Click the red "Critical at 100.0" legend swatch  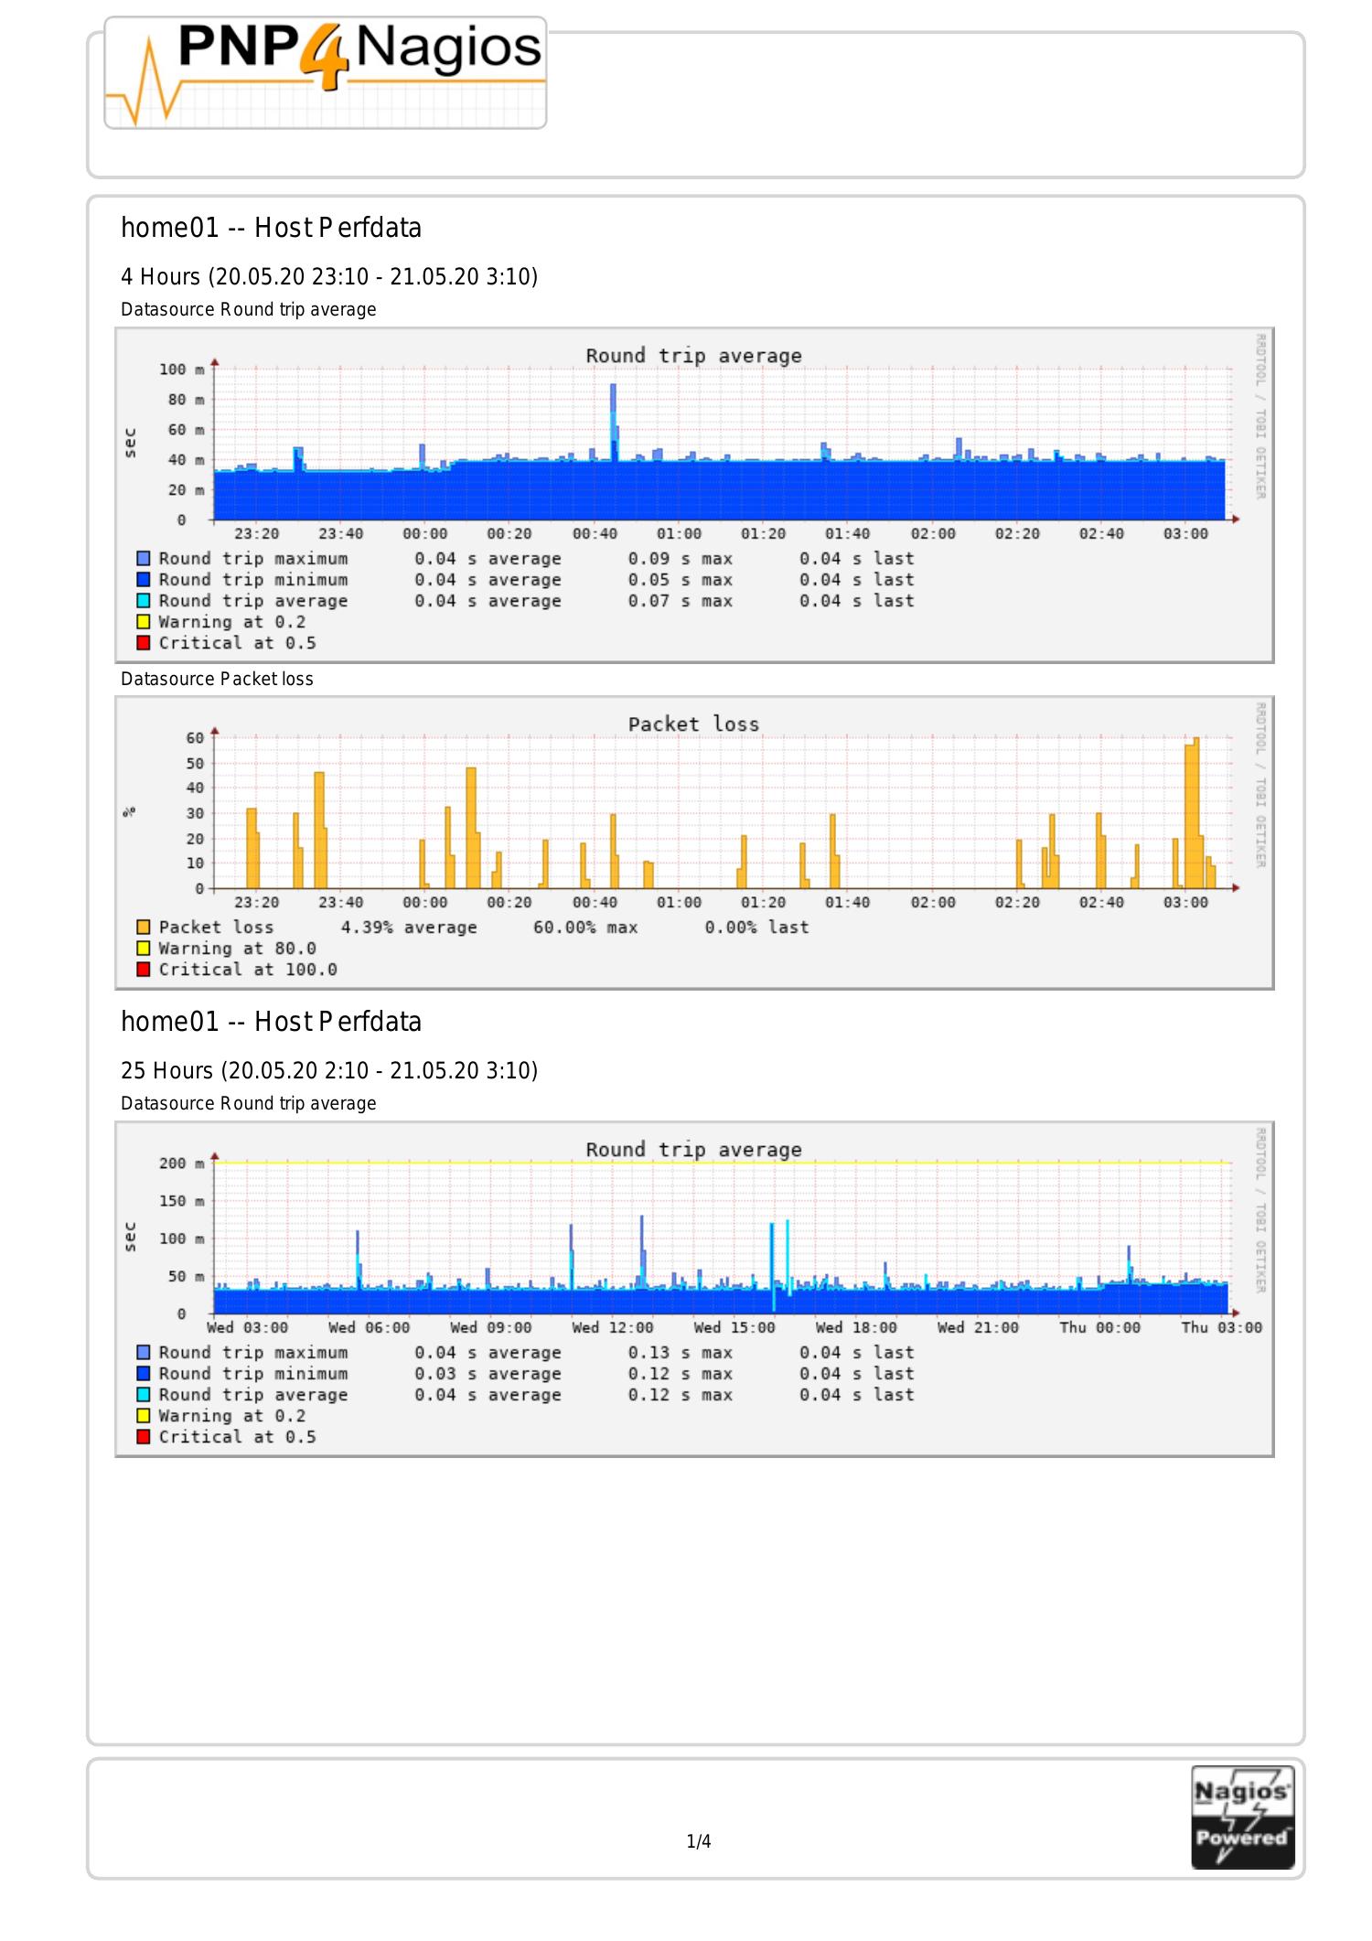143,970
